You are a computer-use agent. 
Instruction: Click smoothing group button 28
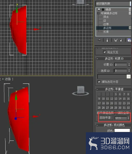click(112, 108)
